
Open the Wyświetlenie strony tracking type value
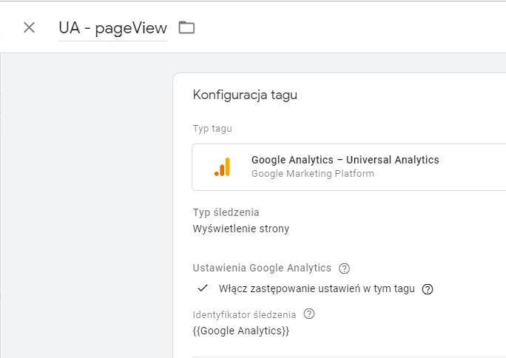pyautogui.click(x=240, y=229)
